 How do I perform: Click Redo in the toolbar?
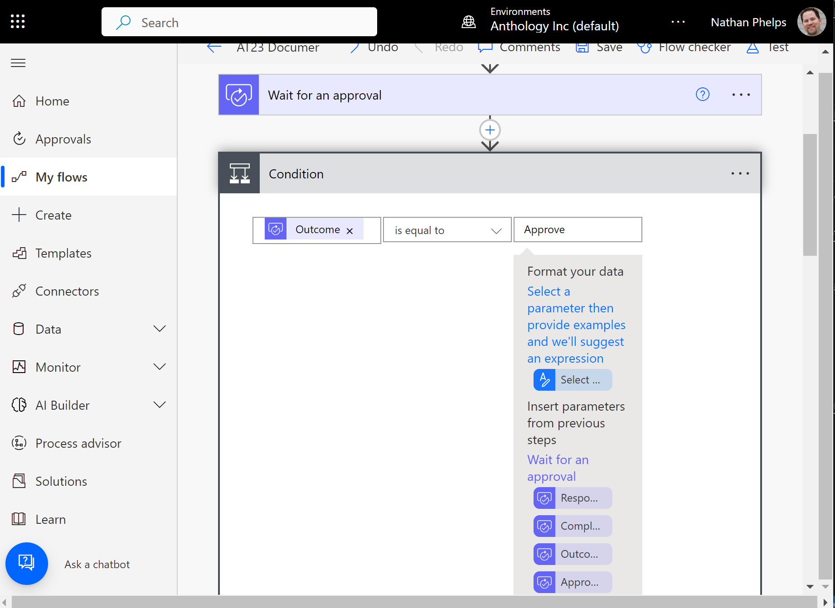pyautogui.click(x=439, y=47)
